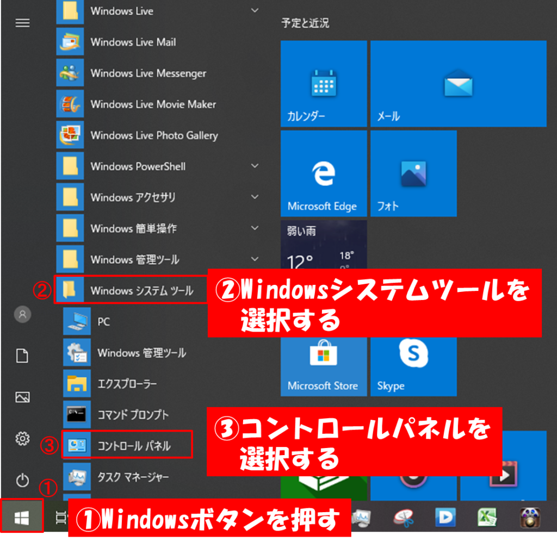Open Settings gear in Start sidebar

22,439
